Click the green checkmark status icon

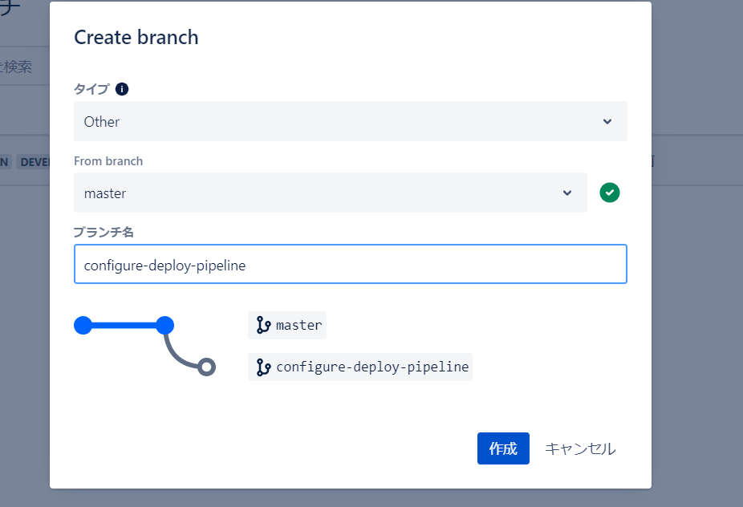tap(609, 193)
